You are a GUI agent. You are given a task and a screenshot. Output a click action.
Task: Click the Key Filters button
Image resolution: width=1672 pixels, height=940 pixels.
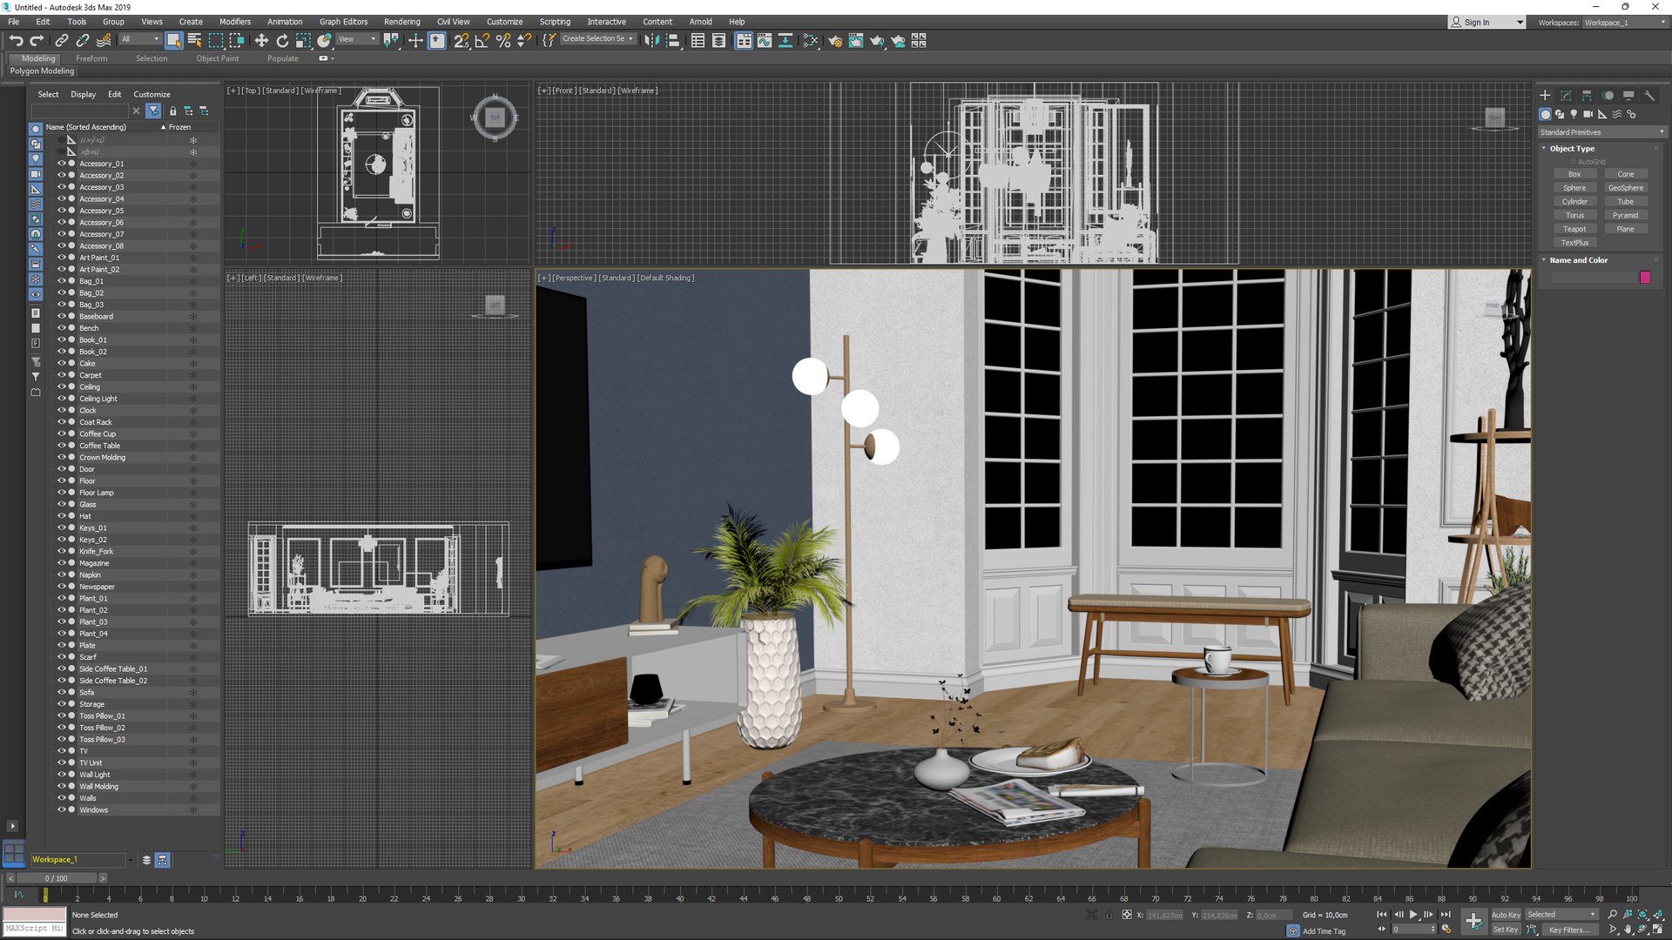pos(1570,930)
